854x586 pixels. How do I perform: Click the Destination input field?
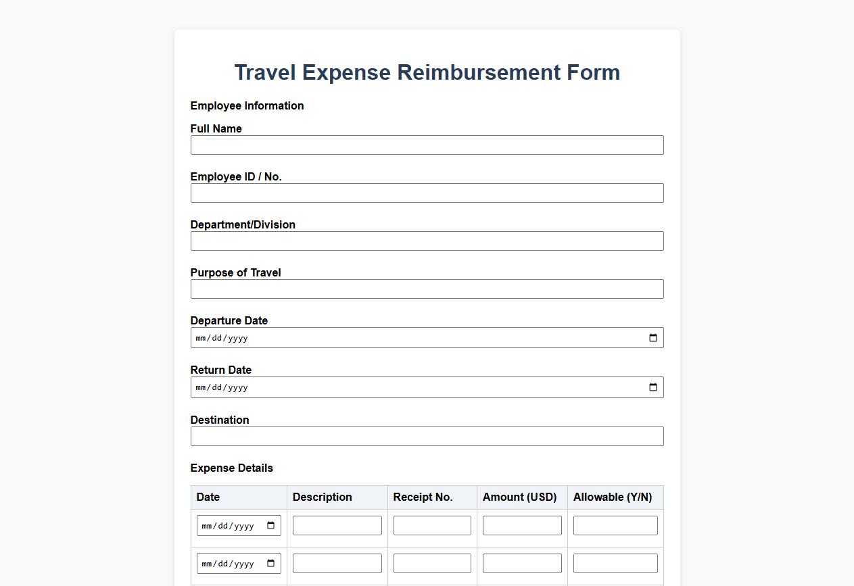[427, 436]
